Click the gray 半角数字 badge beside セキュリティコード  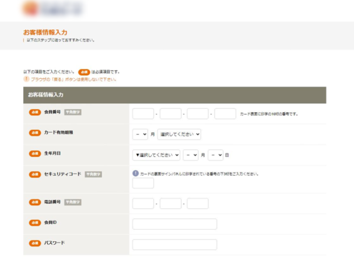click(x=93, y=174)
